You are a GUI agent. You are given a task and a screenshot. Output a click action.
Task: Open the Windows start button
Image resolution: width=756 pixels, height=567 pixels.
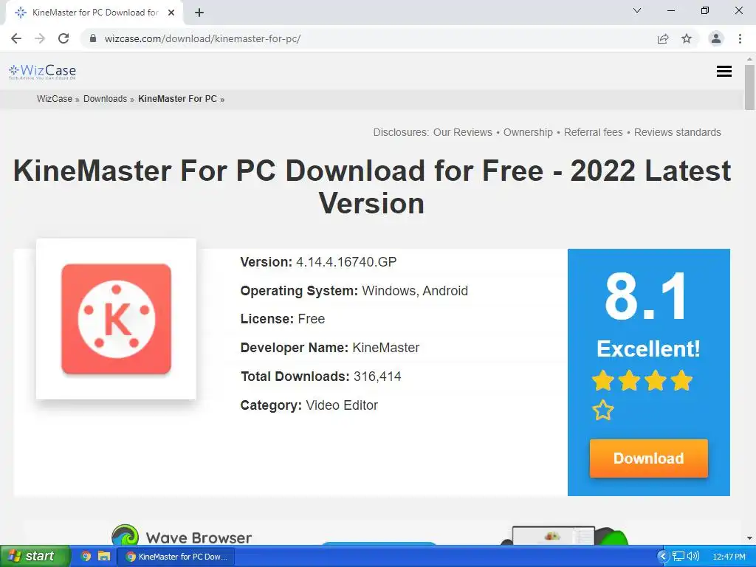point(35,556)
